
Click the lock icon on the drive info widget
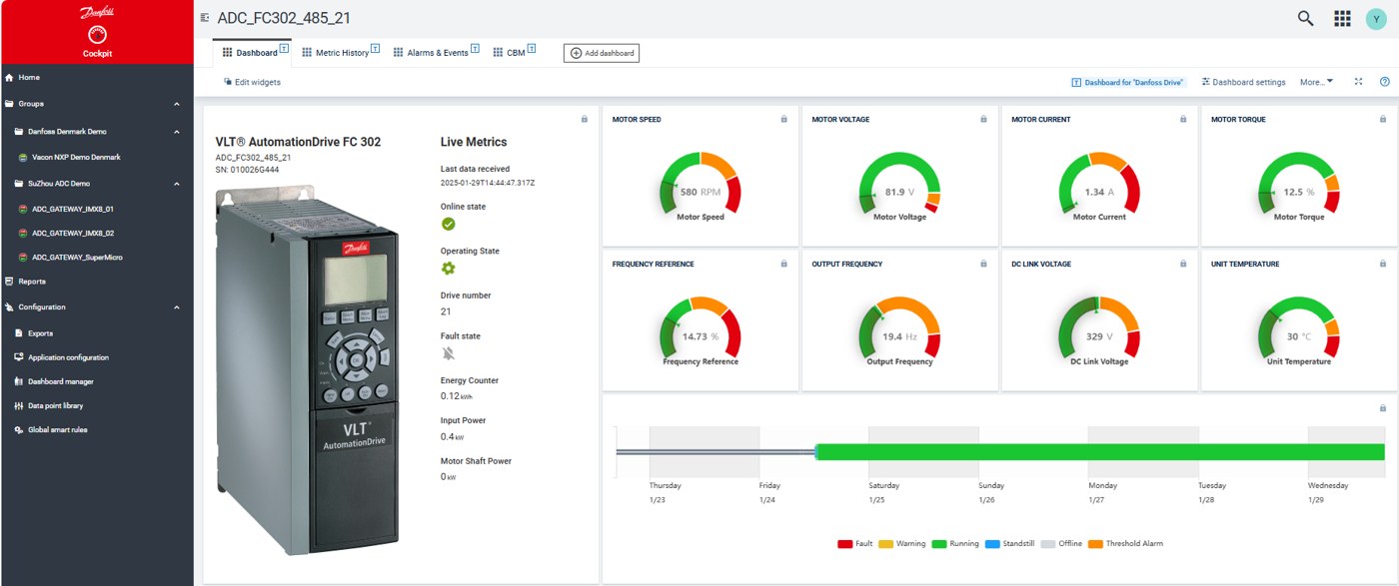coord(584,119)
